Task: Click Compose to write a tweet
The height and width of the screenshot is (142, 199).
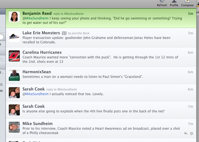Action: pyautogui.click(x=187, y=4)
